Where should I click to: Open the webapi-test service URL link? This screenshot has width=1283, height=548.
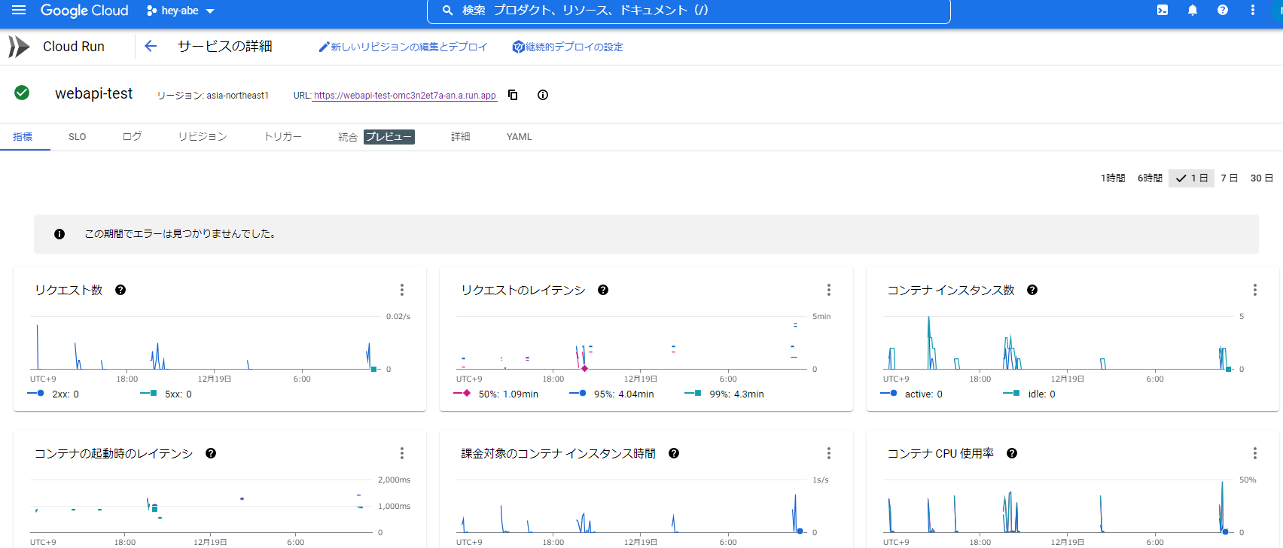tap(404, 96)
